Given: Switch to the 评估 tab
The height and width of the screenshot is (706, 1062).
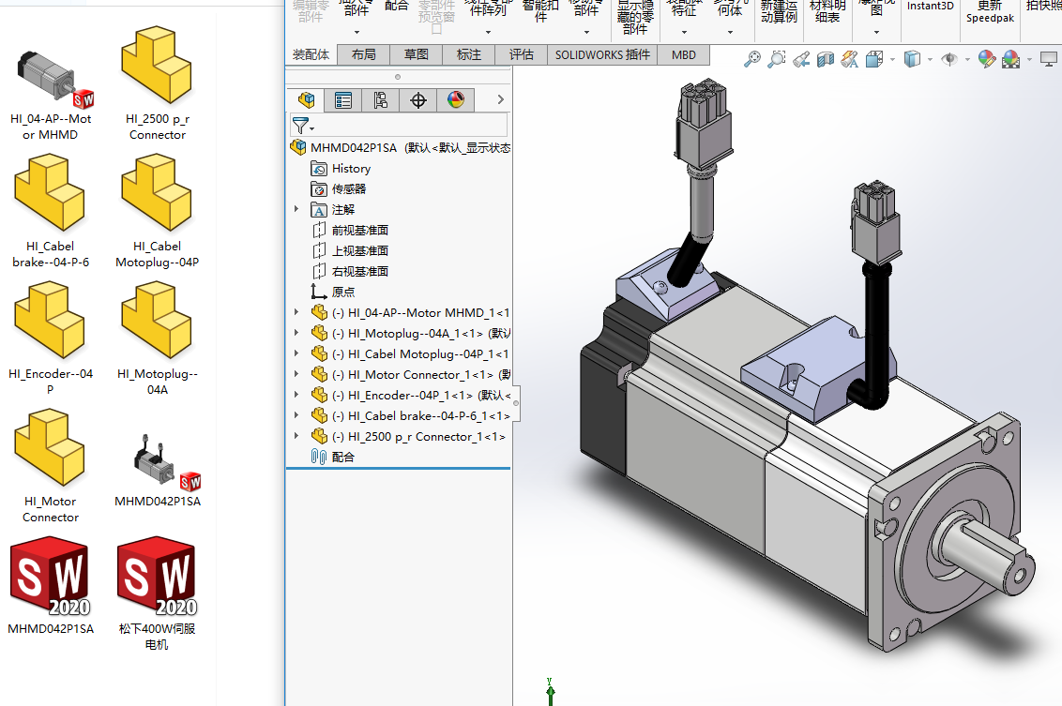Looking at the screenshot, I should [521, 54].
